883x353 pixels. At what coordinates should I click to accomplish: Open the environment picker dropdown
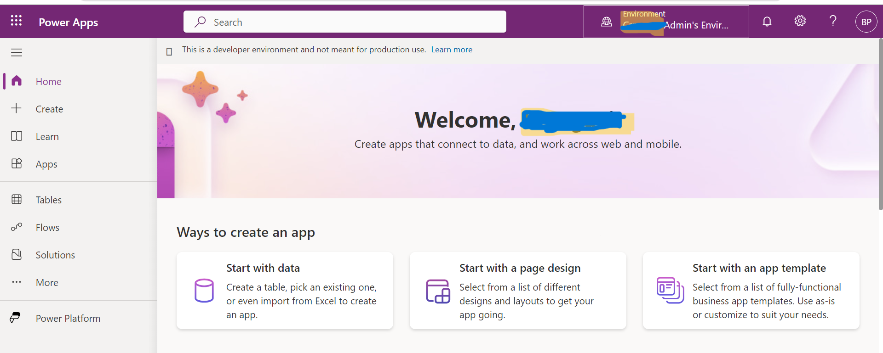[666, 22]
